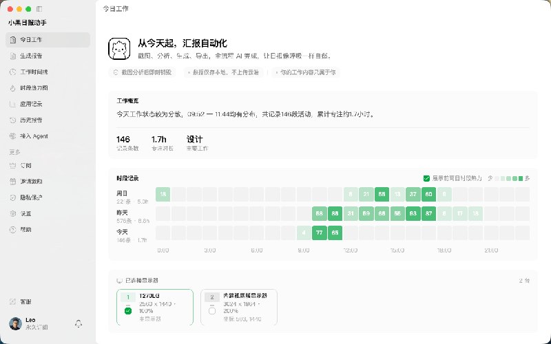Click Leo's profile avatar
This screenshot has height=344, width=551.
click(15, 323)
